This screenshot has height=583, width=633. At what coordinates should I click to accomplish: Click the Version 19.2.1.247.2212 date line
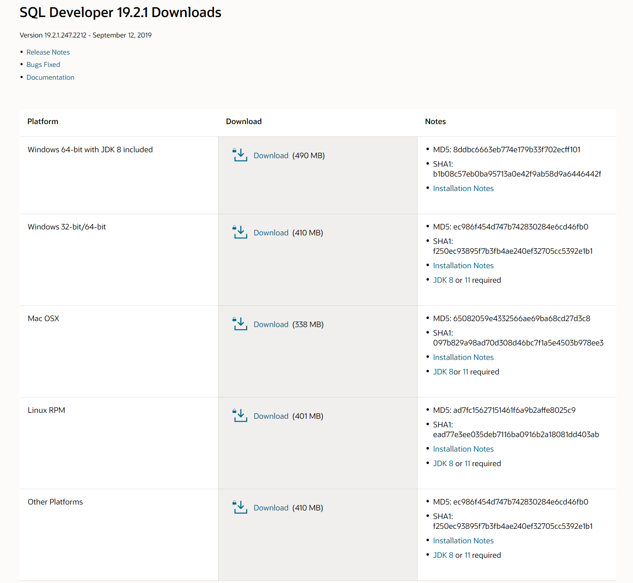pos(86,35)
